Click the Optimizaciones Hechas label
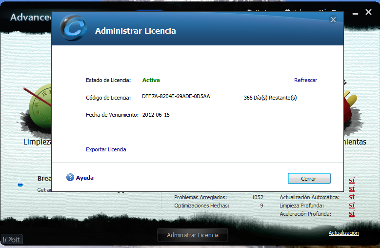The image size is (380, 248). tap(201, 206)
